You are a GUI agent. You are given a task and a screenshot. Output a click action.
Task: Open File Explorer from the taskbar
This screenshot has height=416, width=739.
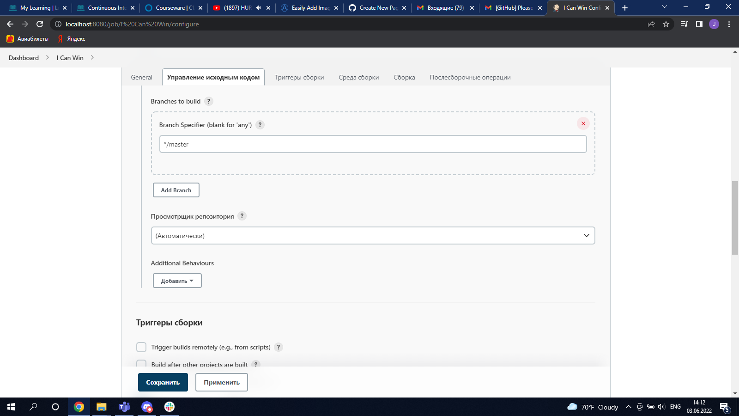click(x=102, y=407)
